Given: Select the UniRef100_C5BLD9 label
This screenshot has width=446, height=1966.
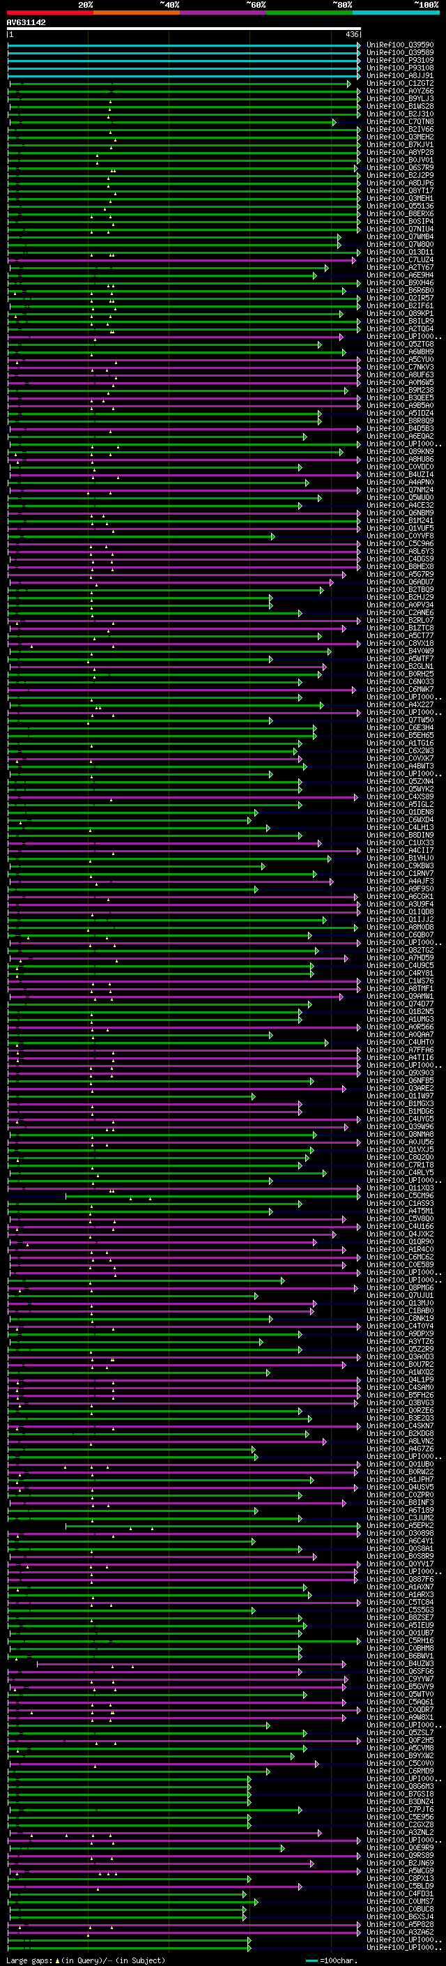Looking at the screenshot, I should pyautogui.click(x=400, y=1886).
